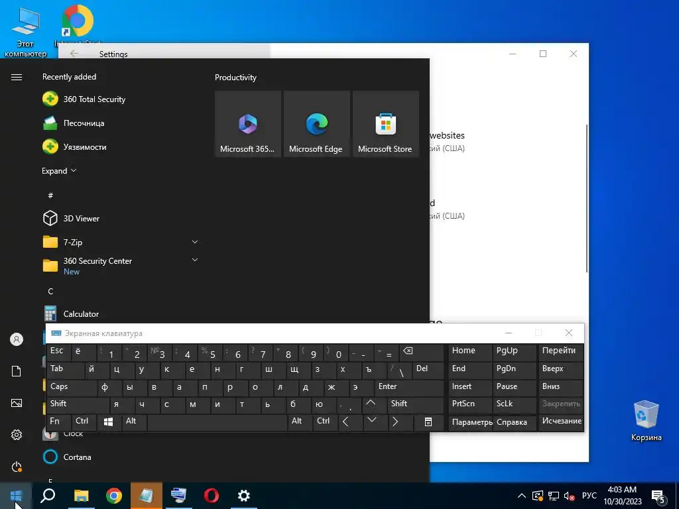Click the Esc key on on-screen keyboard
The height and width of the screenshot is (509, 679).
pos(59,353)
